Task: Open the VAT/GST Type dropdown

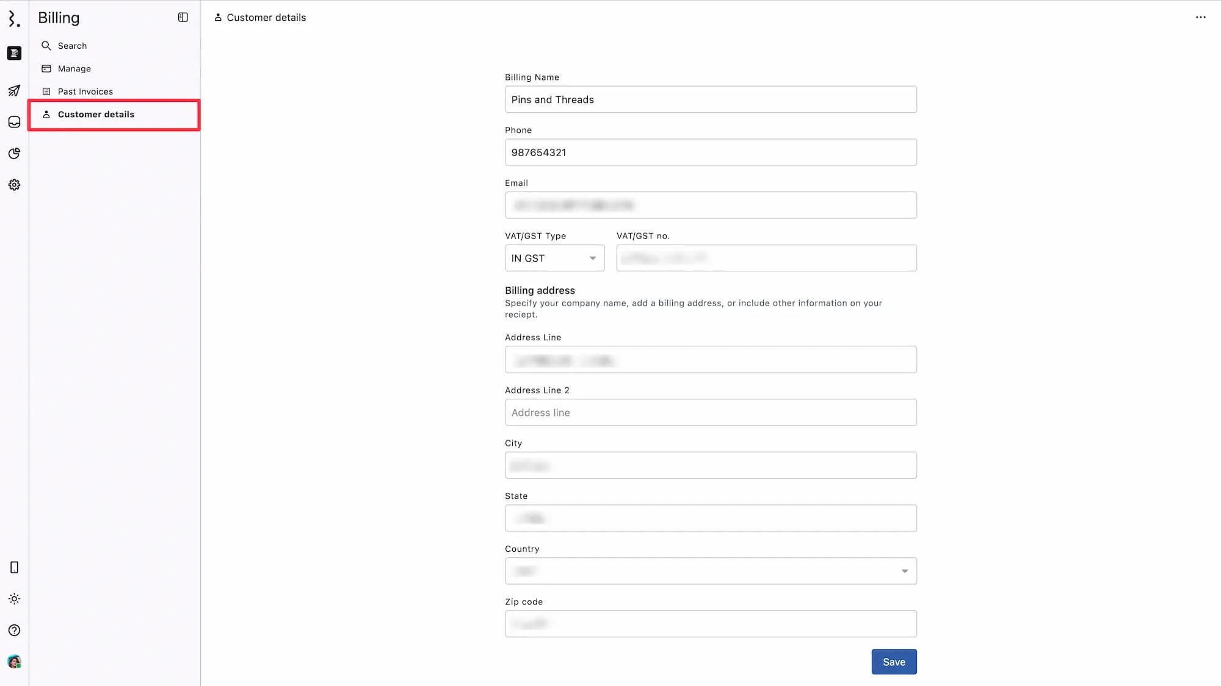Action: coord(554,258)
